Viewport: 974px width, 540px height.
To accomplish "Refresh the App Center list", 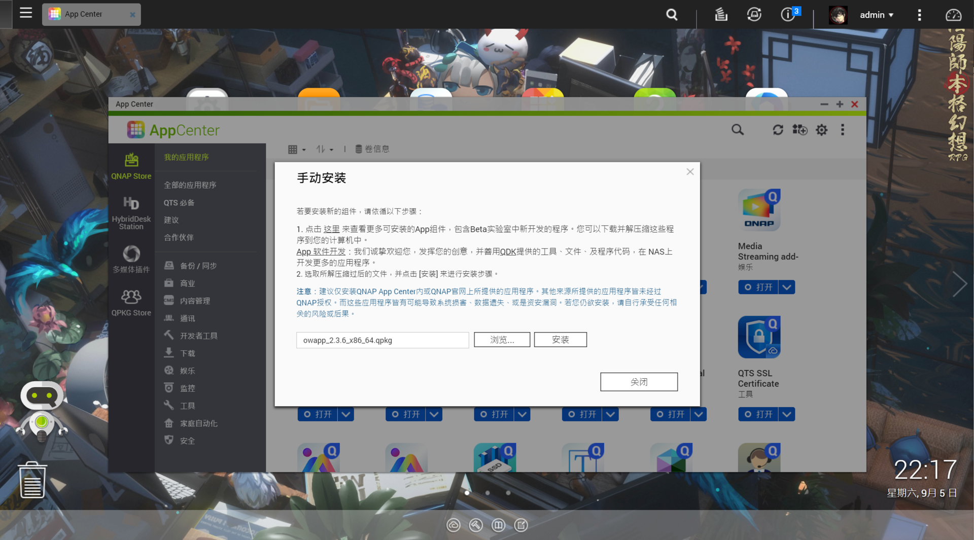I will (778, 130).
